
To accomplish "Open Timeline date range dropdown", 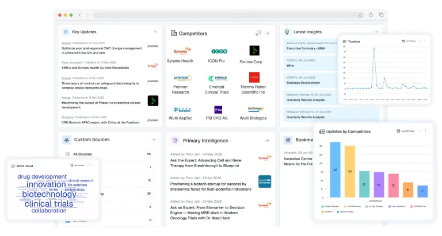I will click(409, 41).
